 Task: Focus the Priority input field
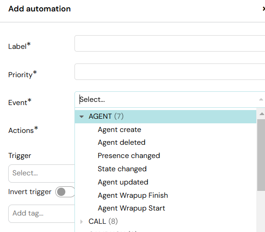(x=170, y=72)
